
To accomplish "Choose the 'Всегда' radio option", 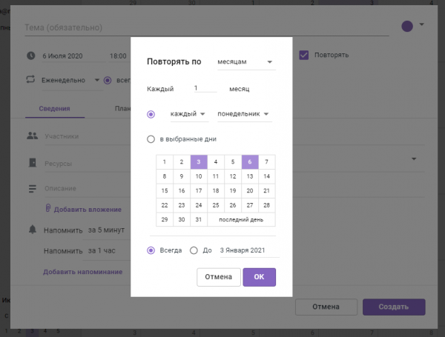I will point(151,250).
